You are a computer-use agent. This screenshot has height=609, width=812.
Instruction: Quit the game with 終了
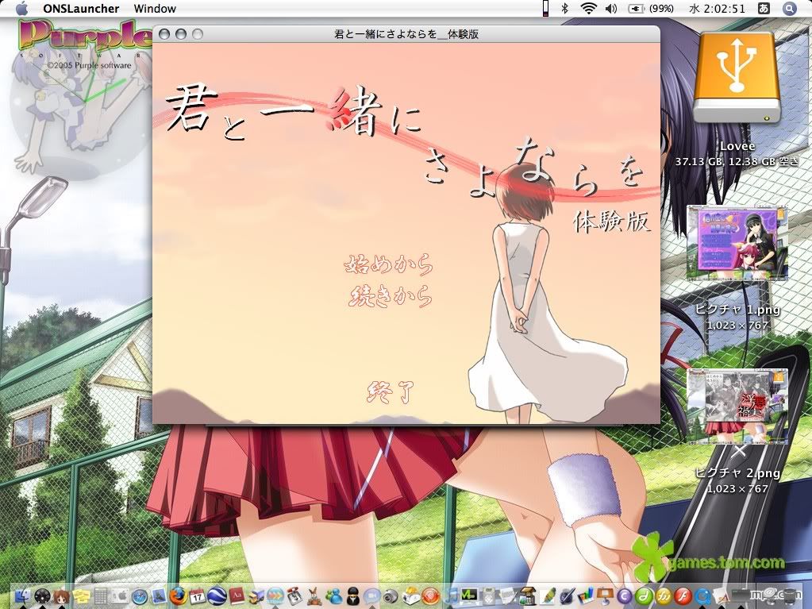pos(391,392)
